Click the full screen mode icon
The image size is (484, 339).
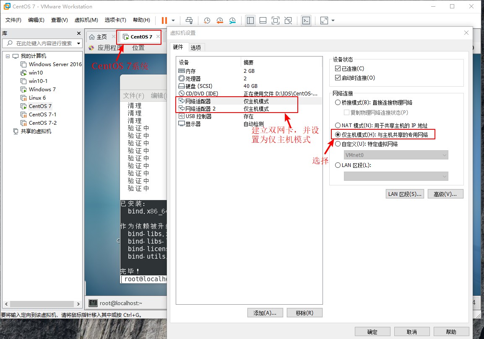275,21
